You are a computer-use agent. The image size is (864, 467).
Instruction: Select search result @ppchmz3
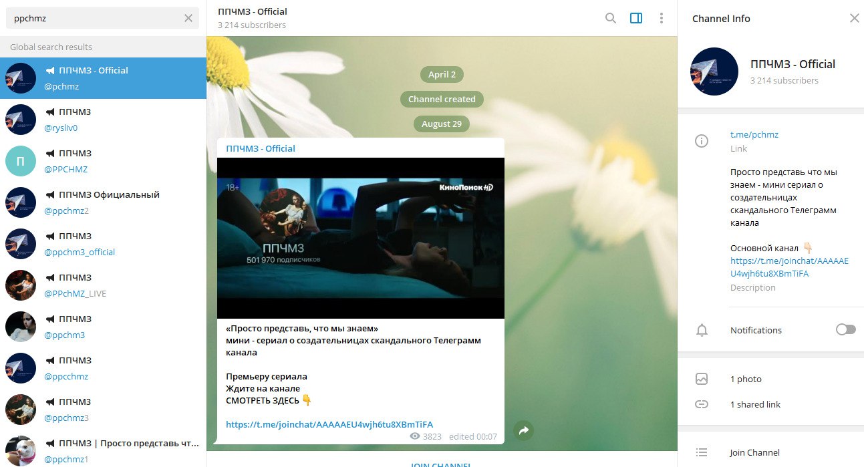pyautogui.click(x=103, y=410)
